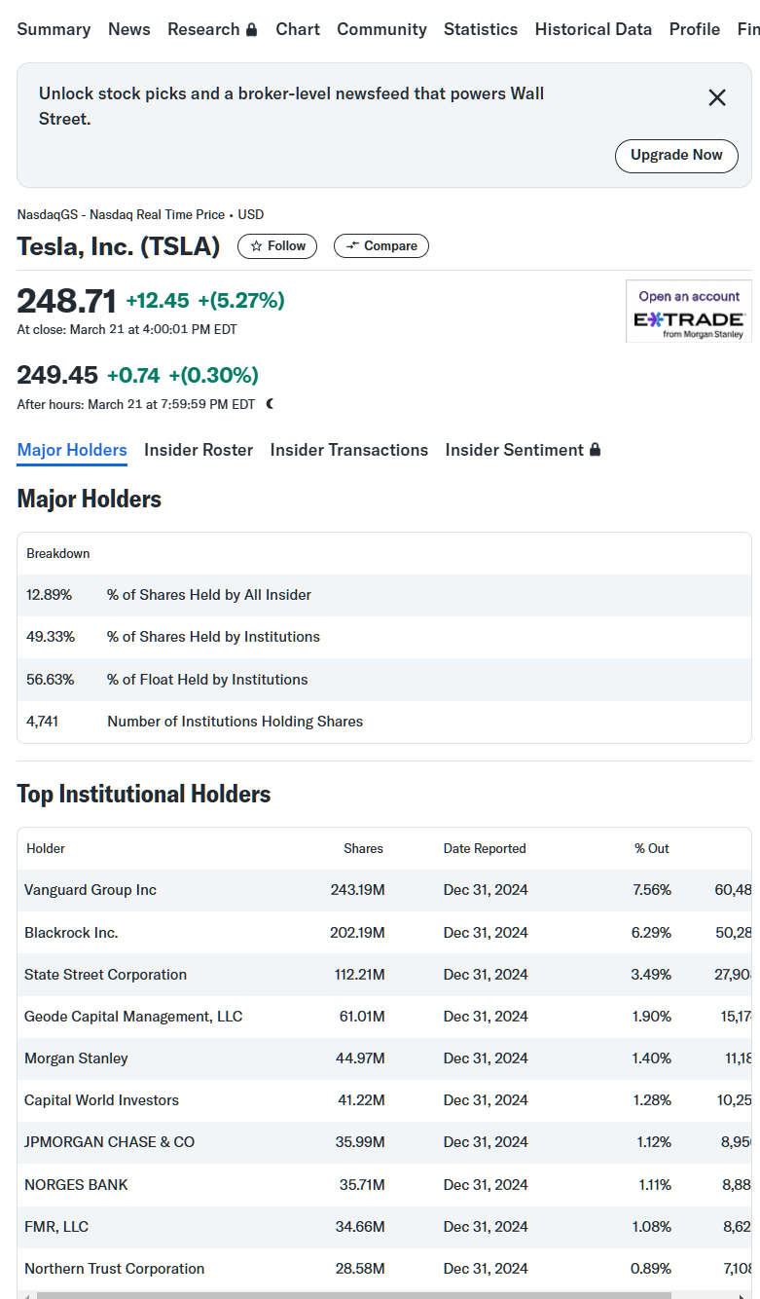The image size is (760, 1299).
Task: Dismiss the upgrade banner with X
Action: click(x=717, y=97)
